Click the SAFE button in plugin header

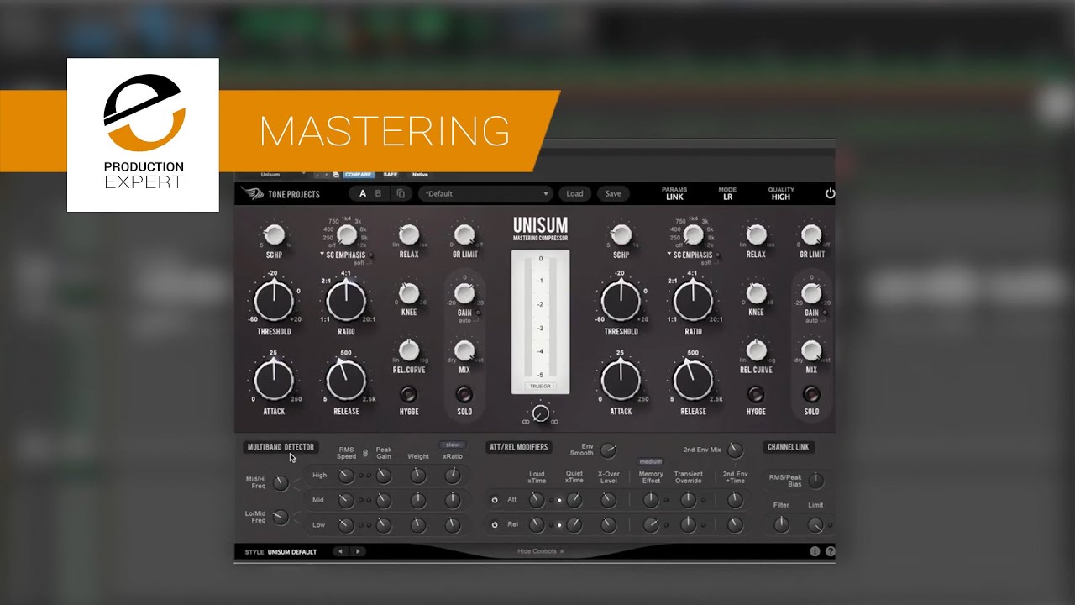[391, 175]
